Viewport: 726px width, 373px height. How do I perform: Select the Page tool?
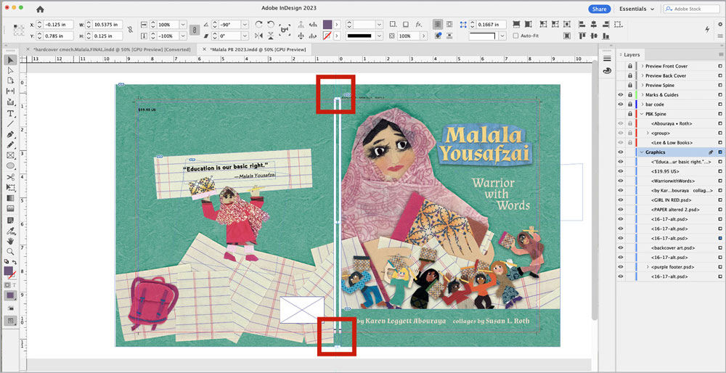point(10,81)
